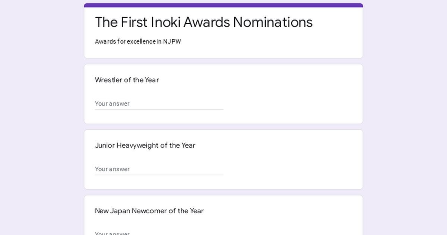Click the New Japan Newcomer of the Year label
This screenshot has width=447, height=235.
[149, 211]
